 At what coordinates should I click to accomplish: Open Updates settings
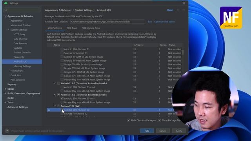point(18,48)
